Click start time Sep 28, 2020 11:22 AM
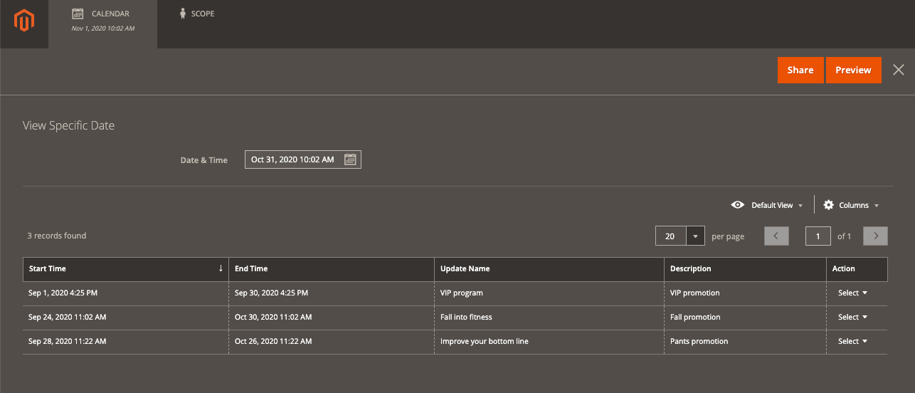This screenshot has height=393, width=915. (68, 341)
